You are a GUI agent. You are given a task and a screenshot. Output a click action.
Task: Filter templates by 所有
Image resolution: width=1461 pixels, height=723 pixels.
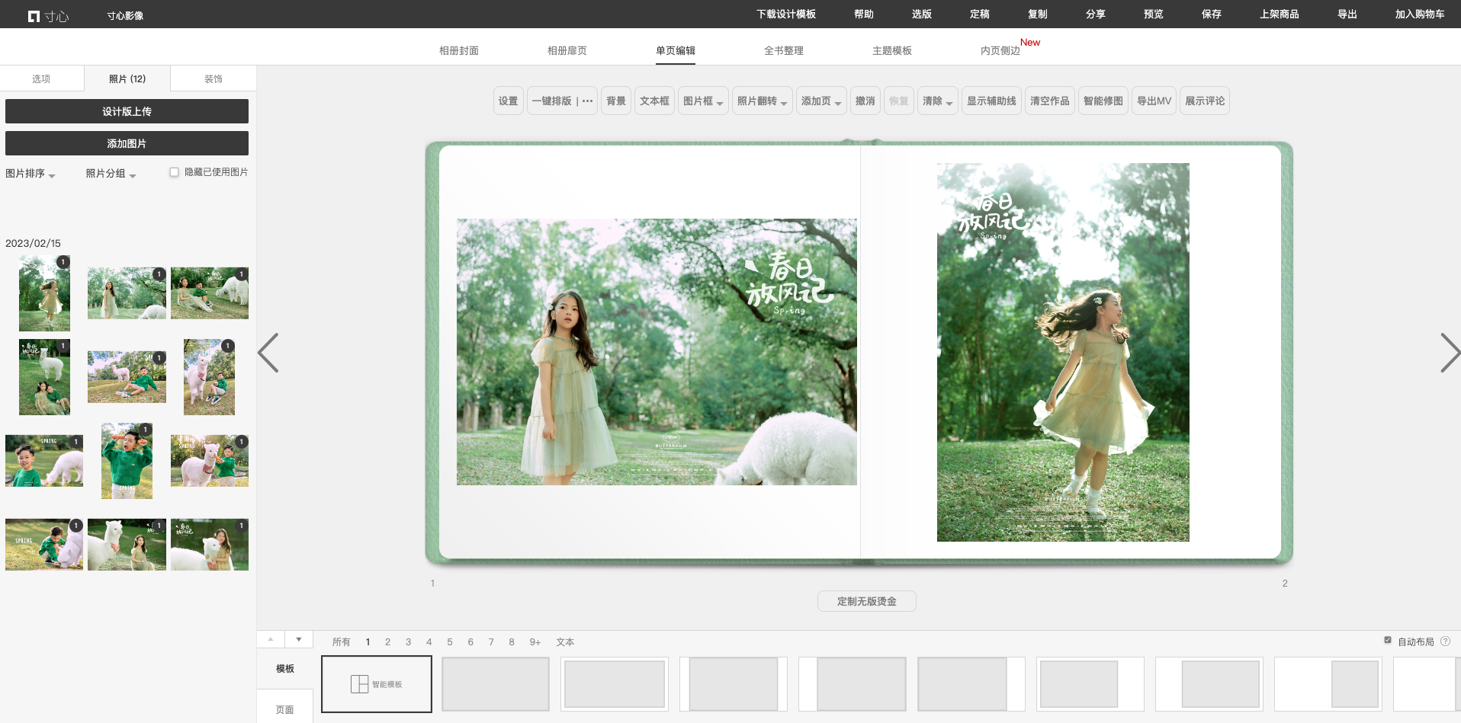tap(342, 642)
